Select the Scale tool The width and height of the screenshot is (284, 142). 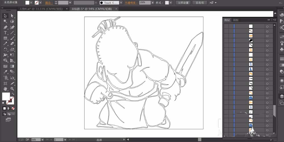click(12, 49)
